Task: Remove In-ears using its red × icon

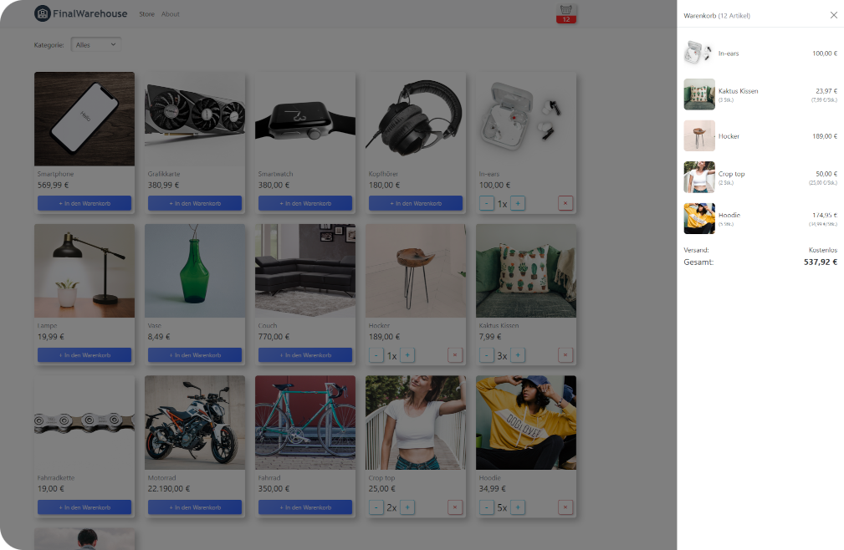Action: 565,202
